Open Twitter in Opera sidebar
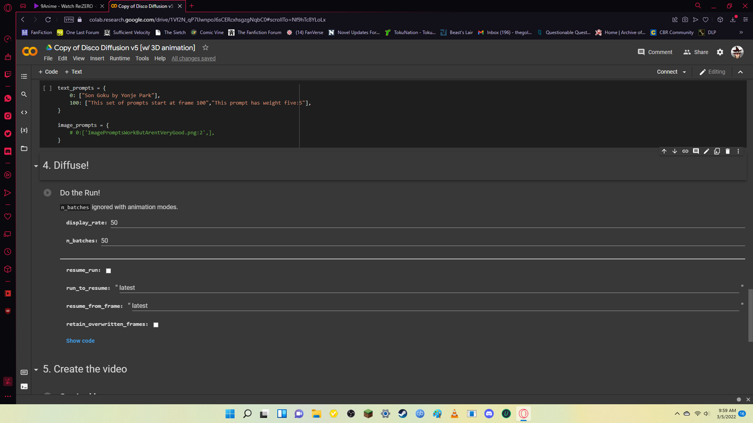The height and width of the screenshot is (423, 753). point(8,133)
